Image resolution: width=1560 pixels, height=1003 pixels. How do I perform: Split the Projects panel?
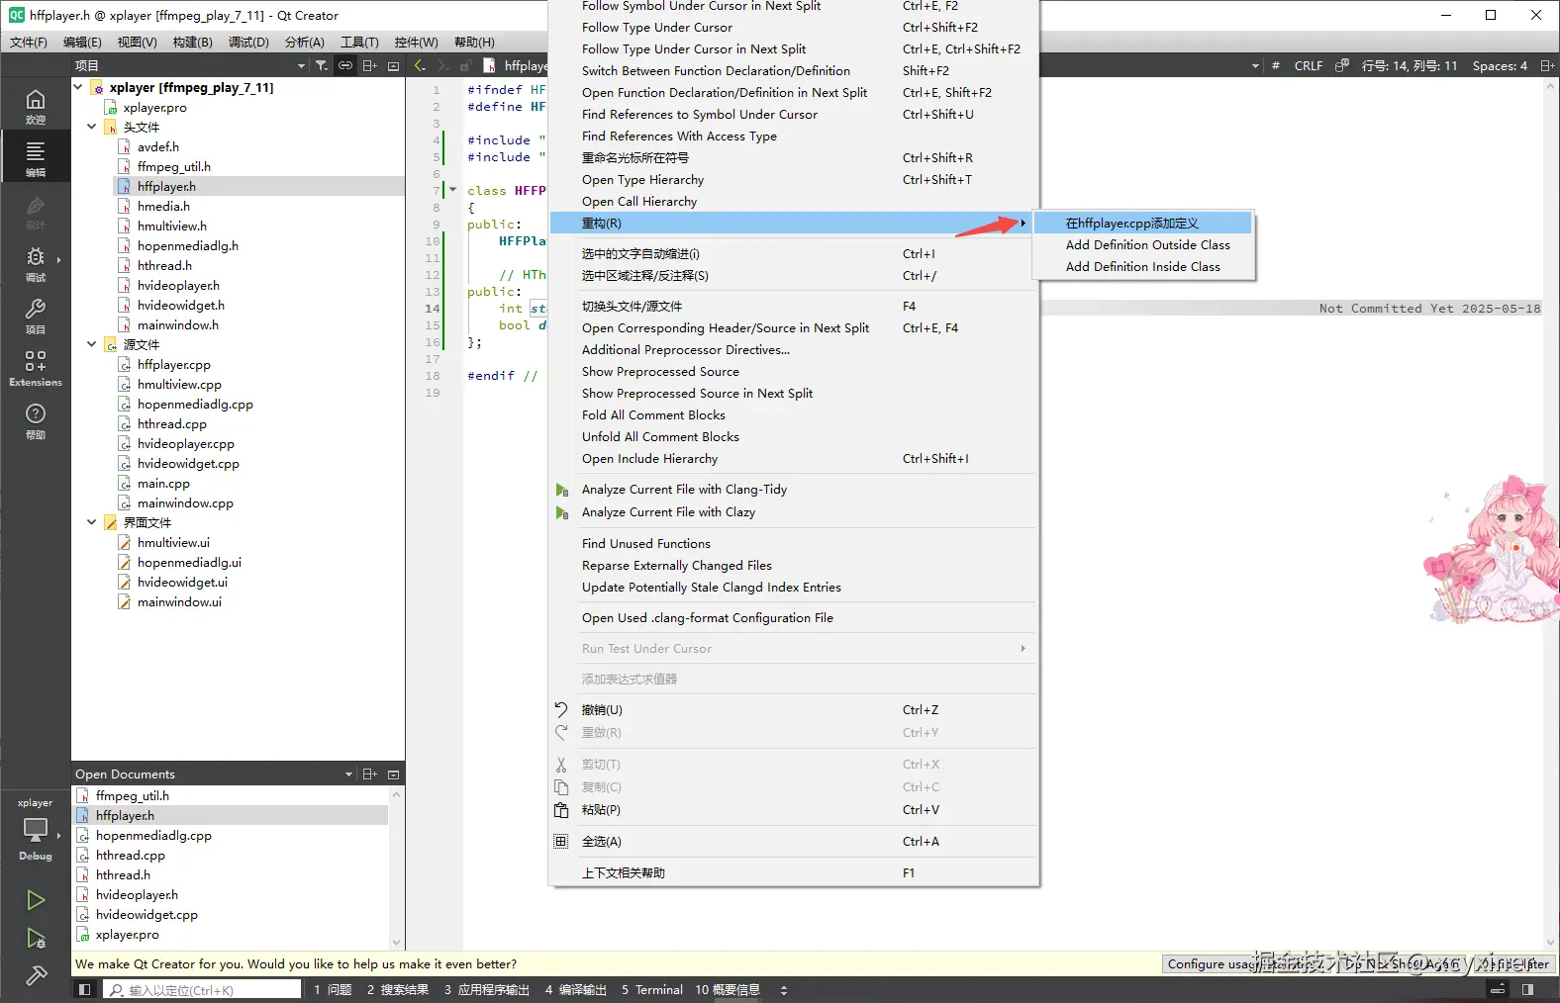pyautogui.click(x=370, y=65)
